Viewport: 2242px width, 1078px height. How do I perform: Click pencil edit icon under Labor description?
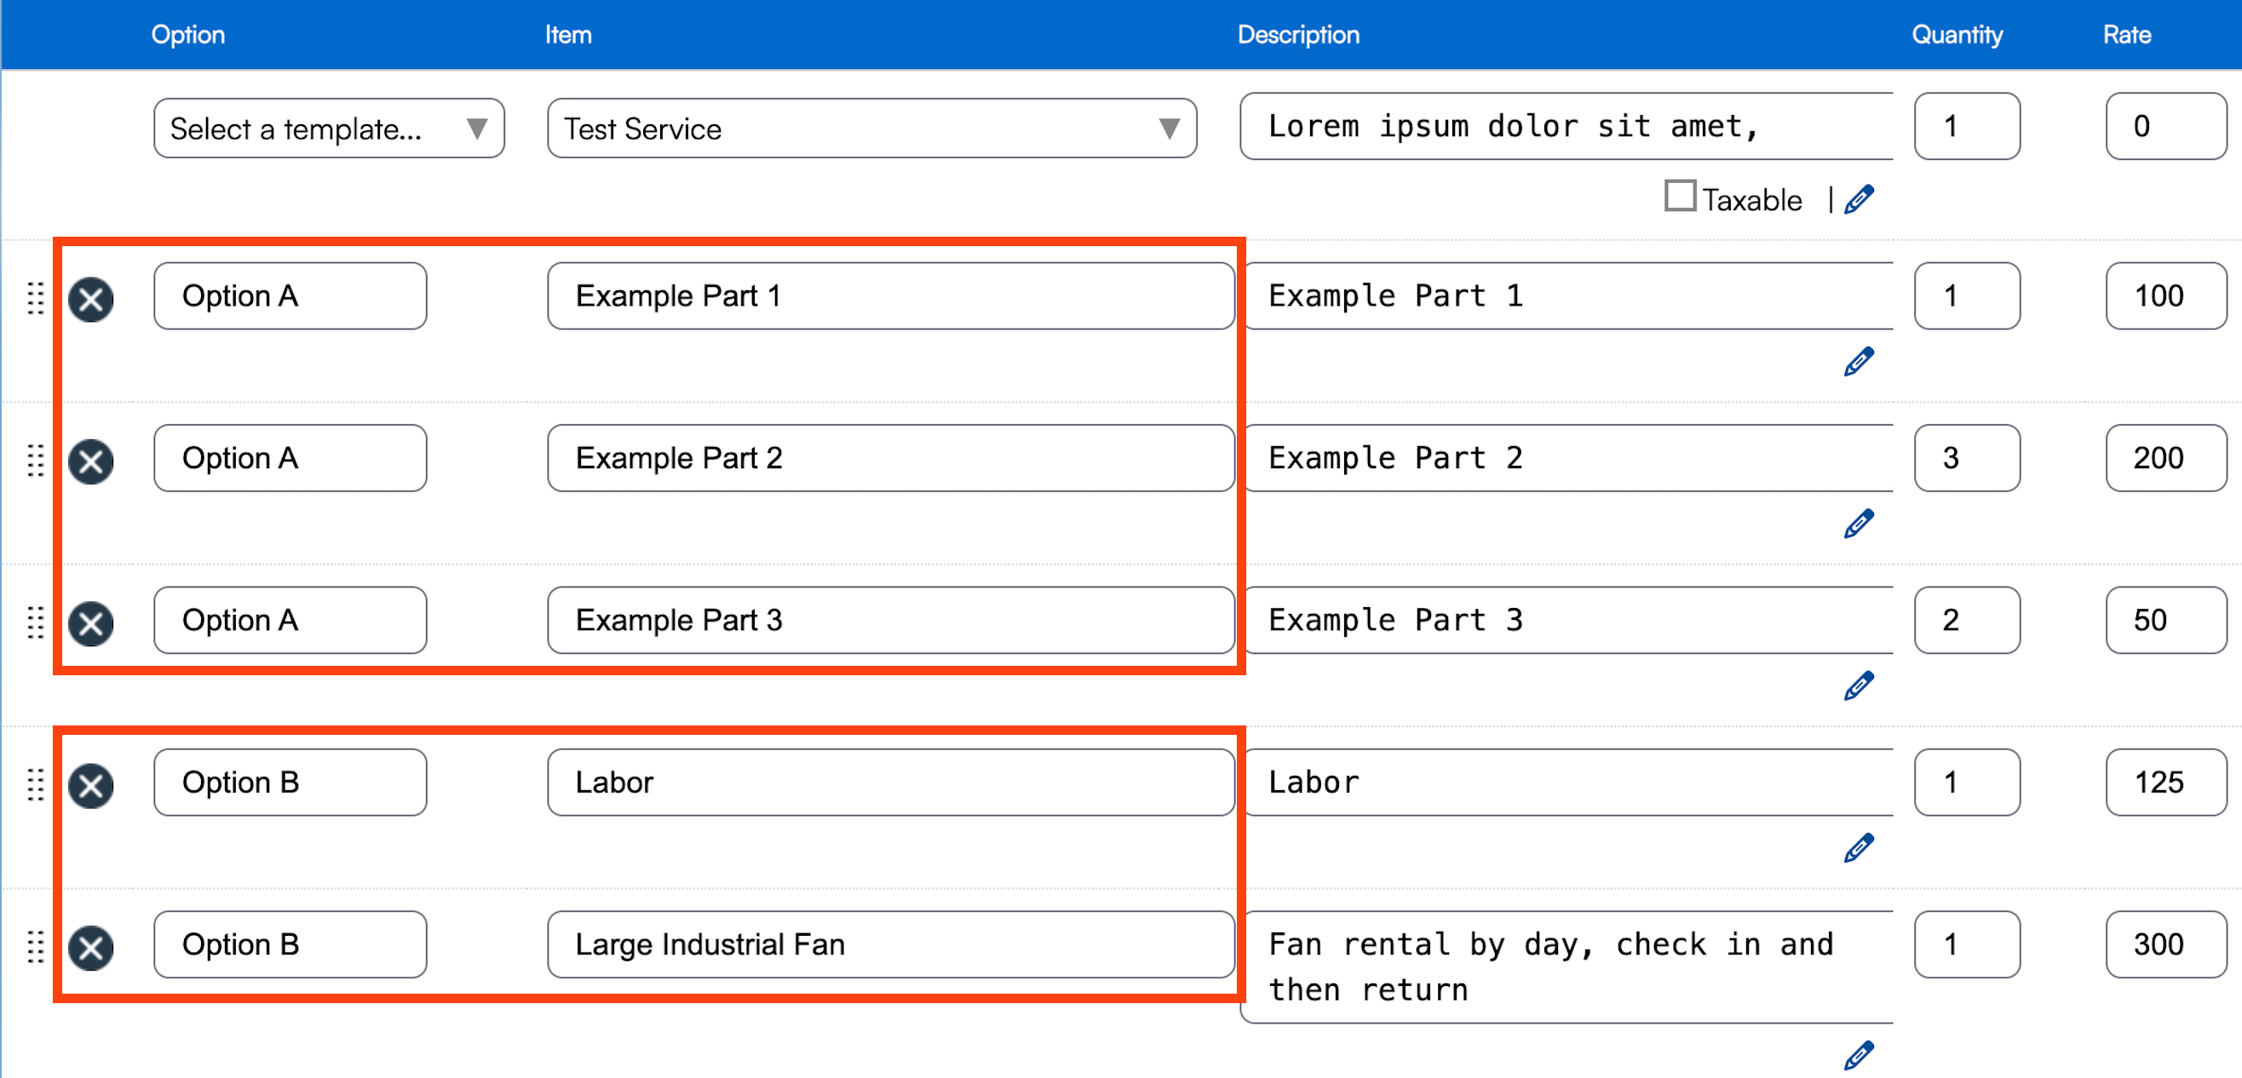click(x=1858, y=848)
